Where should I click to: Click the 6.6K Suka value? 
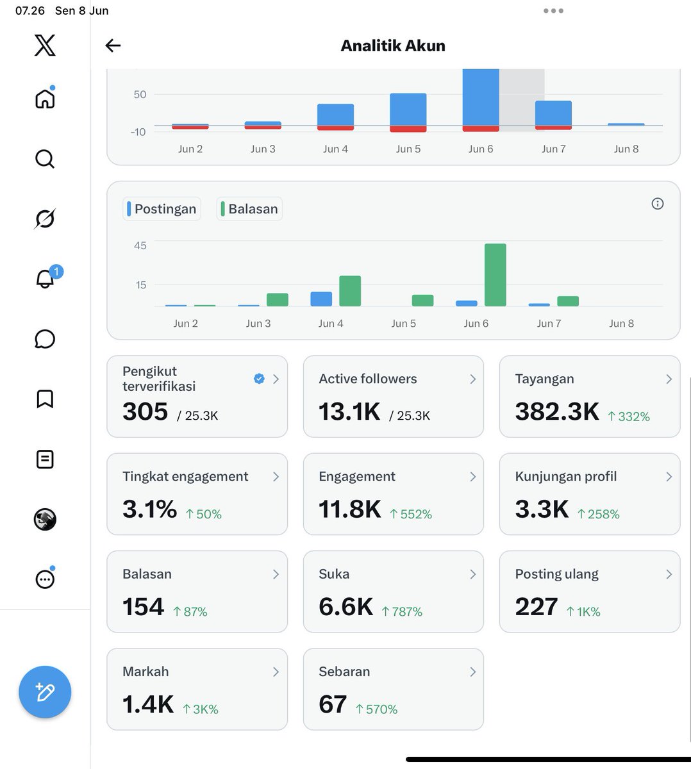coord(346,607)
